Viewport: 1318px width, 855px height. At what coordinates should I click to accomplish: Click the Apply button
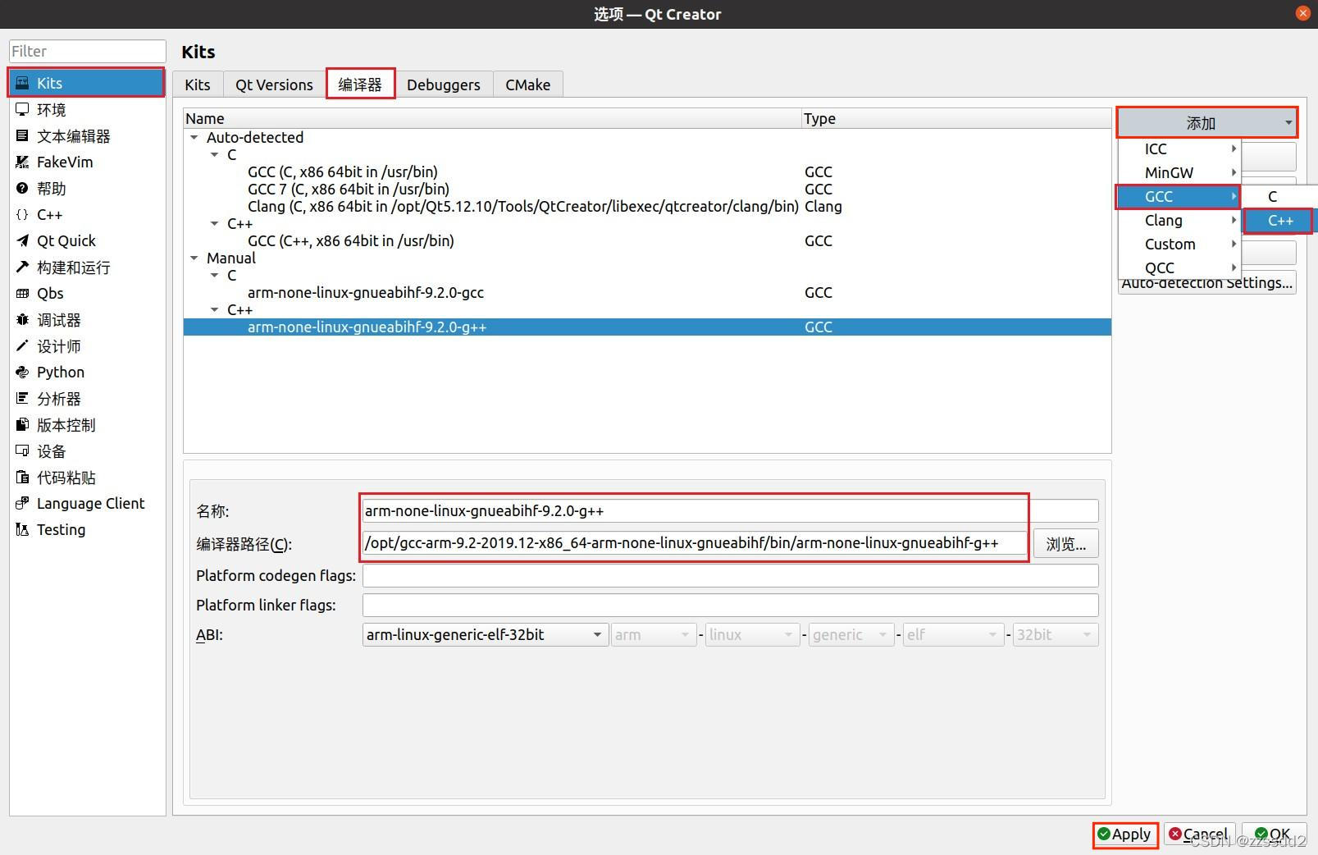tap(1124, 834)
